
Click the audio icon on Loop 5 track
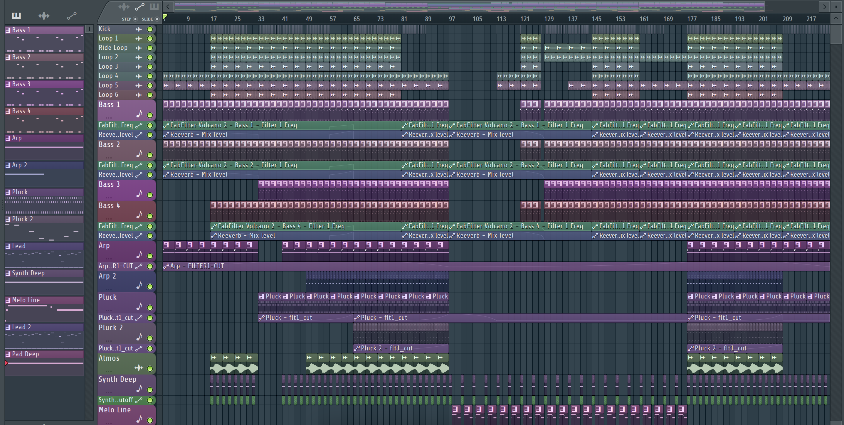click(139, 85)
